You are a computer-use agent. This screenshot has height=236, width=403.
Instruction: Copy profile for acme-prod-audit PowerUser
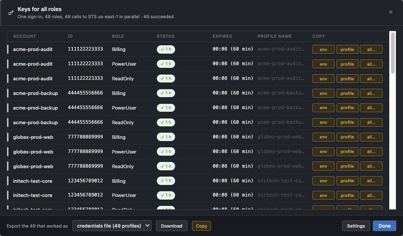(x=347, y=64)
